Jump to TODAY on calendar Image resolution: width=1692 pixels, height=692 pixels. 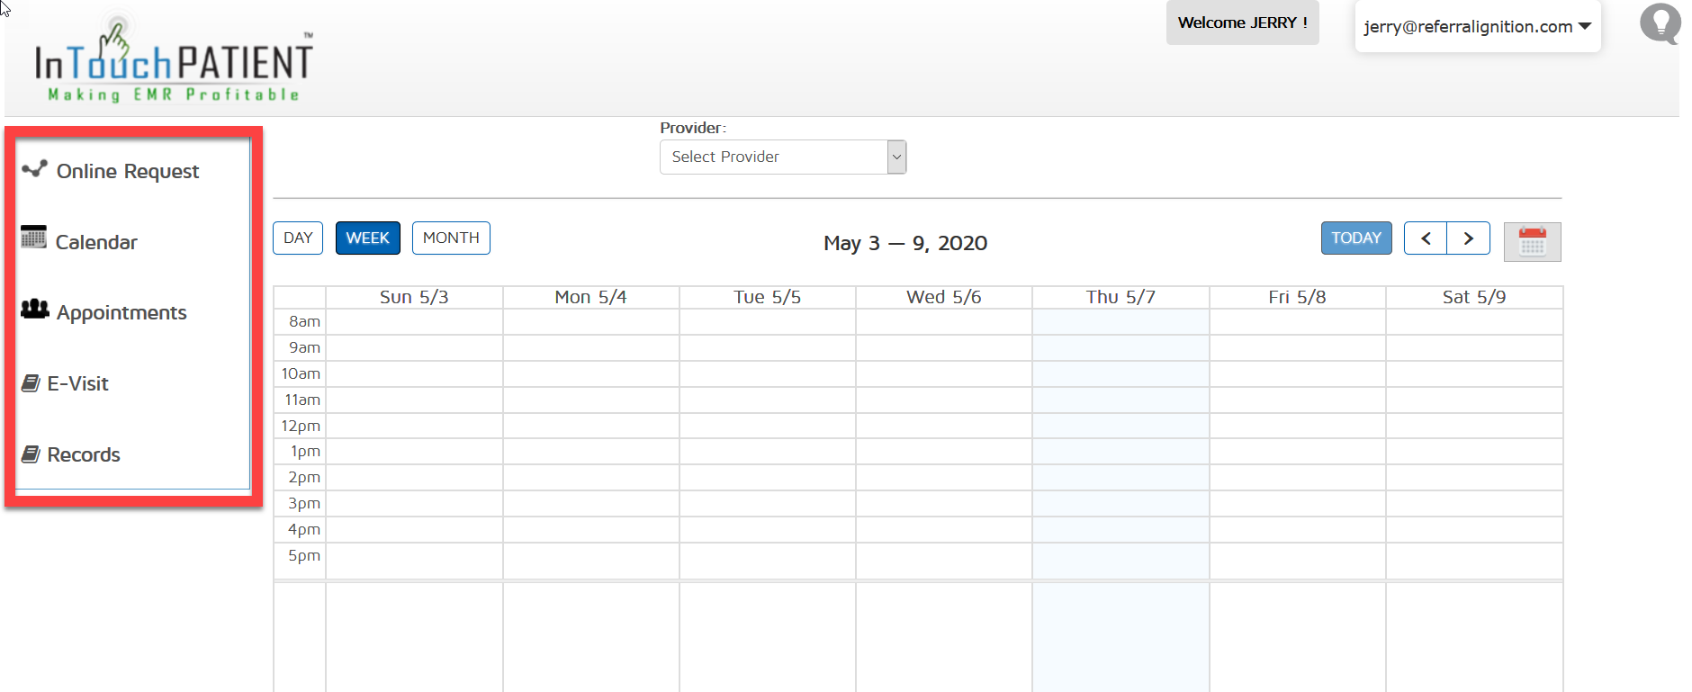coord(1355,238)
